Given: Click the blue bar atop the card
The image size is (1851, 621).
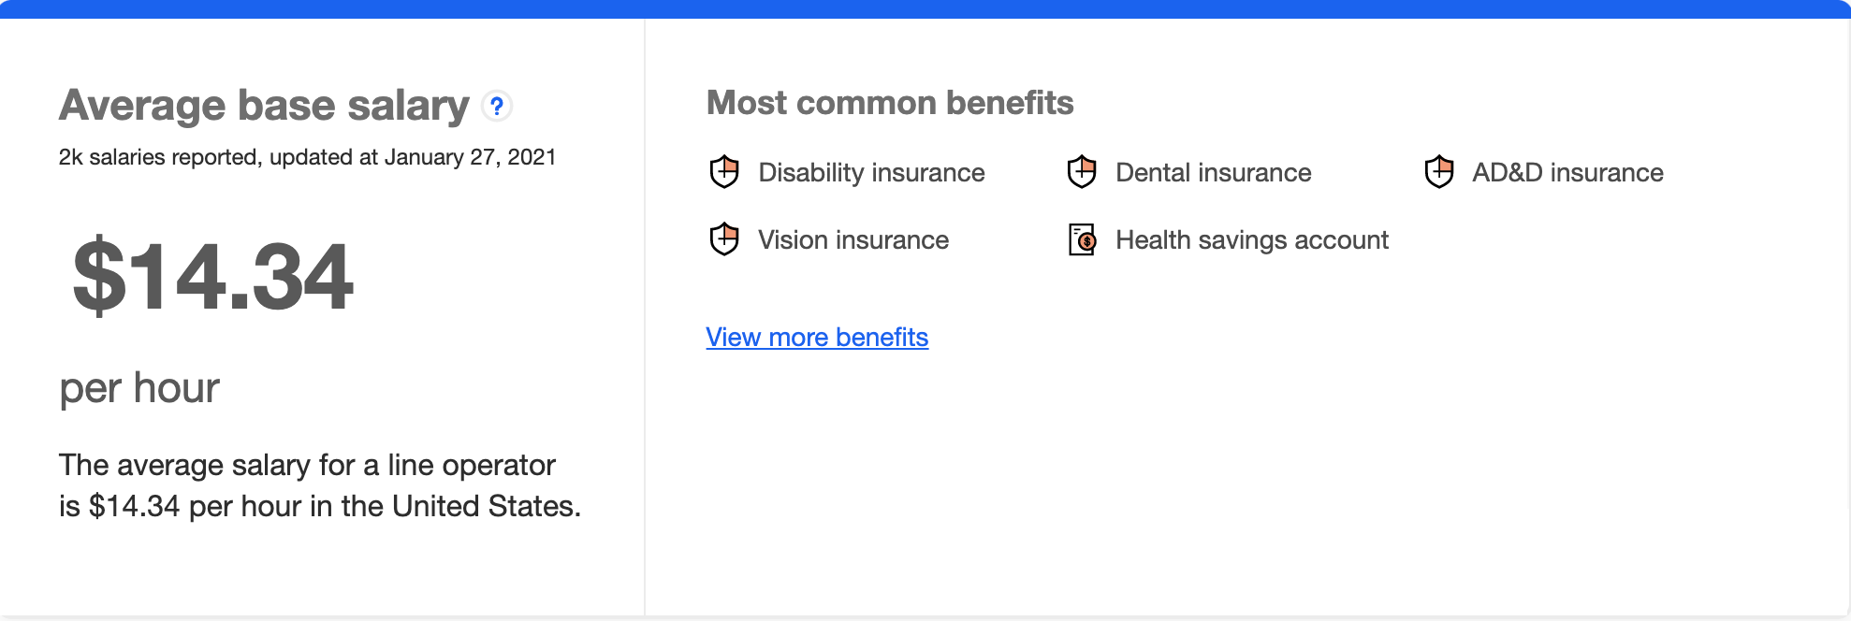Looking at the screenshot, I should pos(925,8).
